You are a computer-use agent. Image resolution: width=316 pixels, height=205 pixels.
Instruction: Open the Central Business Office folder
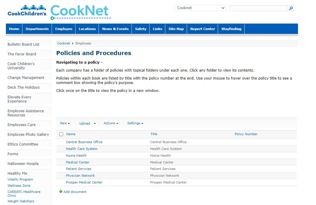click(84, 142)
